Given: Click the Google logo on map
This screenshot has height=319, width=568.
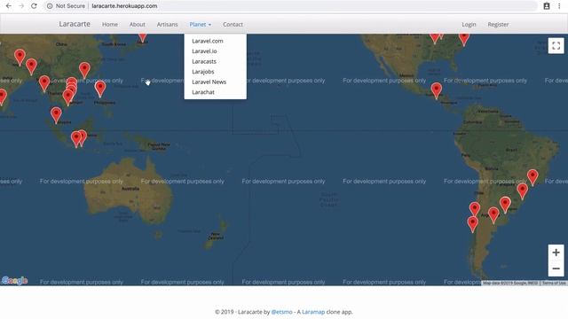Looking at the screenshot, I should (x=14, y=280).
